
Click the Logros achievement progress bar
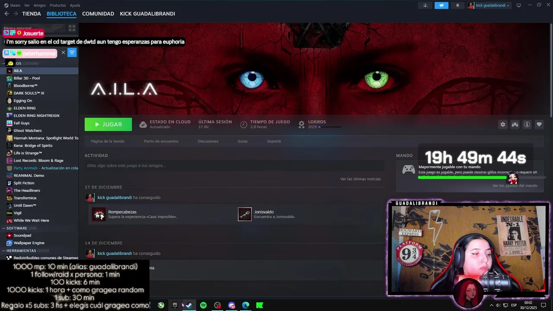[x=330, y=127]
